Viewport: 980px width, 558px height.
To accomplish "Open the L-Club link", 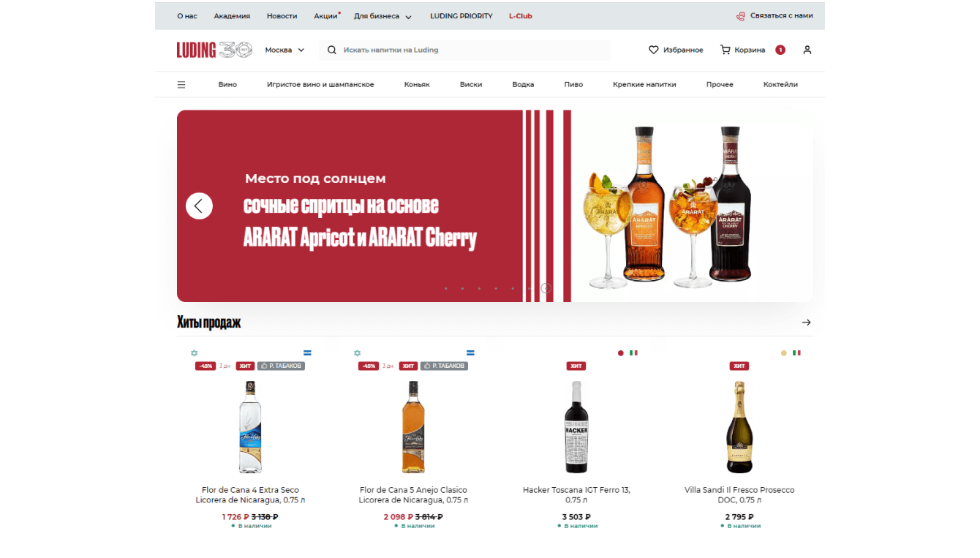I will (521, 16).
